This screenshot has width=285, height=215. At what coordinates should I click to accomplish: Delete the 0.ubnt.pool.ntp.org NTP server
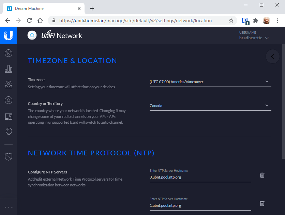pos(262,175)
